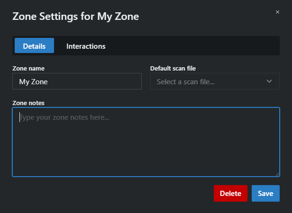
Task: Click the 'My Zone' text in name field
Action: point(33,82)
